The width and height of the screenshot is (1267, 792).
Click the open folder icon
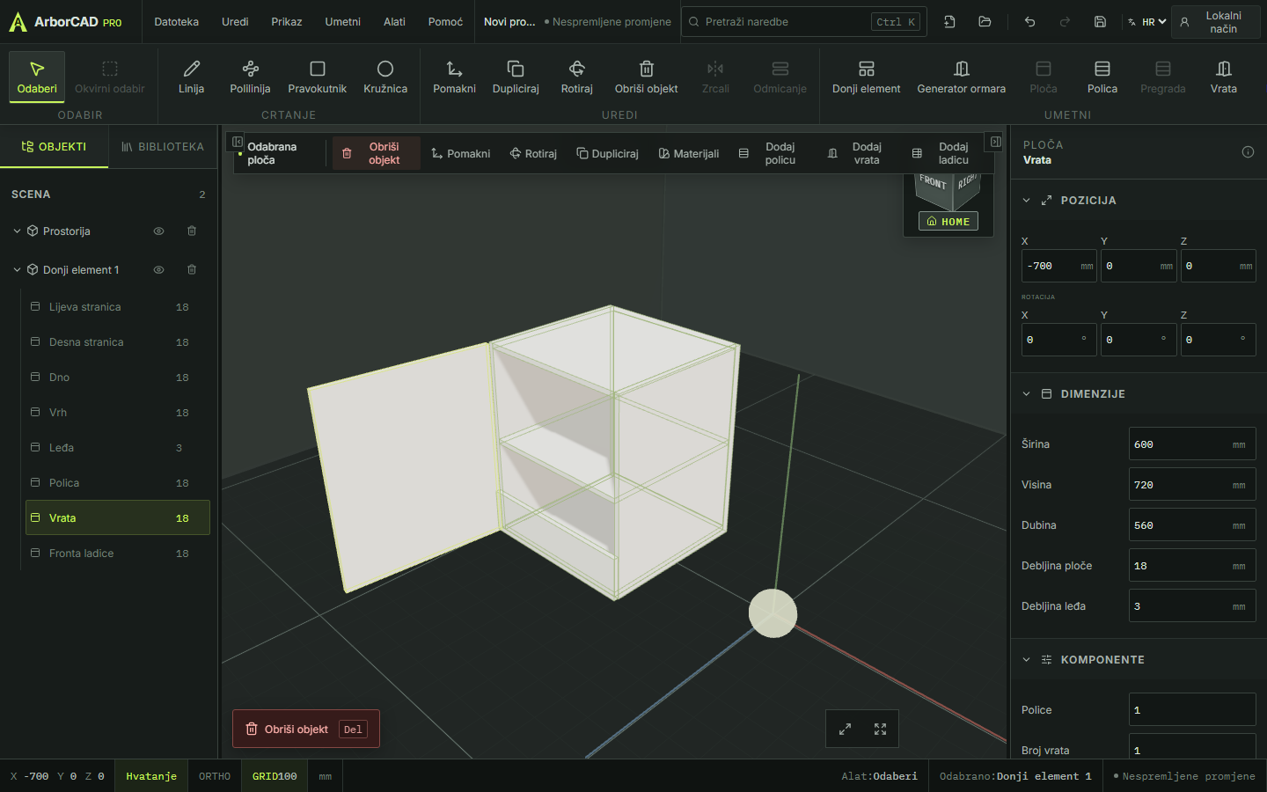[985, 22]
